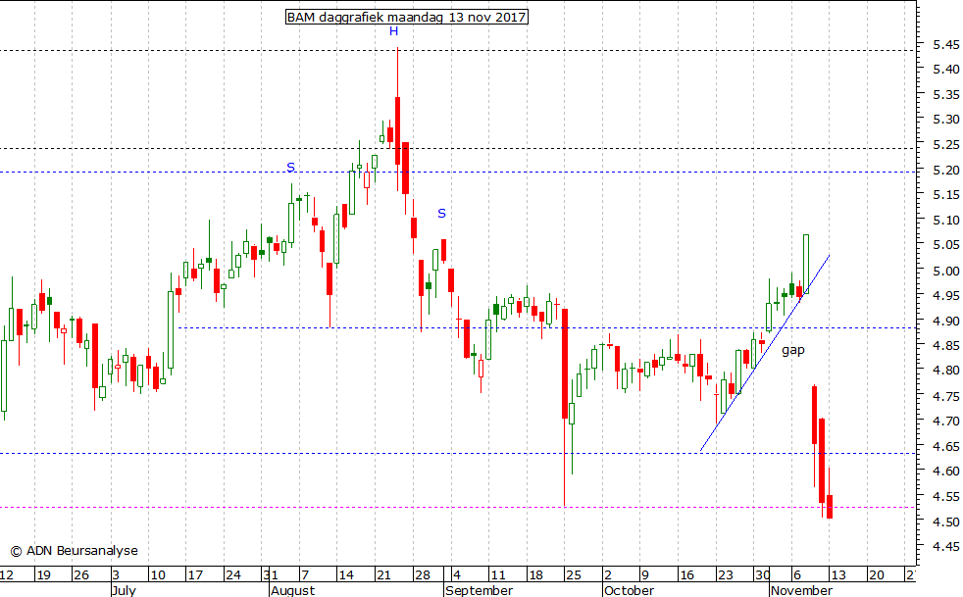Viewport: 963px width, 597px height.
Task: Click the date label "26" on the time axis
Action: (x=81, y=575)
